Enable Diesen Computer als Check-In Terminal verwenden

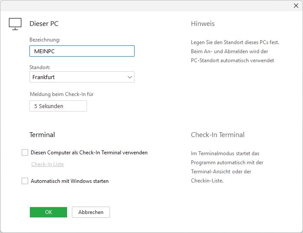click(x=25, y=153)
